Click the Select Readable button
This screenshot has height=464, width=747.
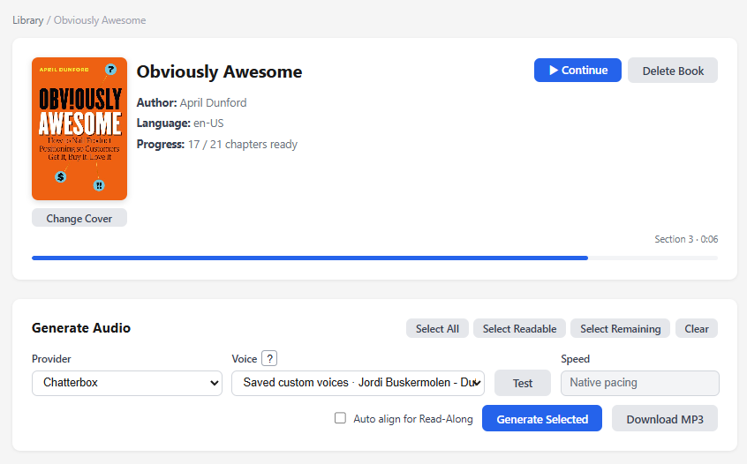pyautogui.click(x=519, y=328)
